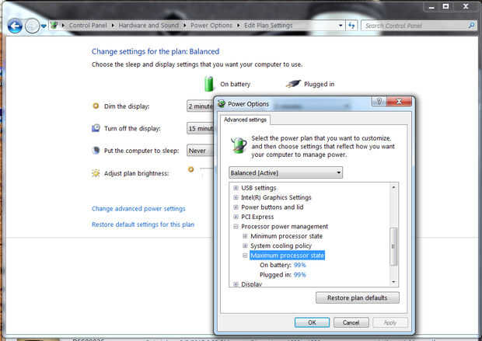Image resolution: width=482 pixels, height=341 pixels.
Task: Click OK in Power Options dialog
Action: [x=312, y=322]
